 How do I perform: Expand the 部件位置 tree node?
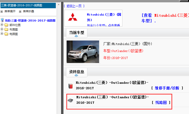click(x=2, y=25)
